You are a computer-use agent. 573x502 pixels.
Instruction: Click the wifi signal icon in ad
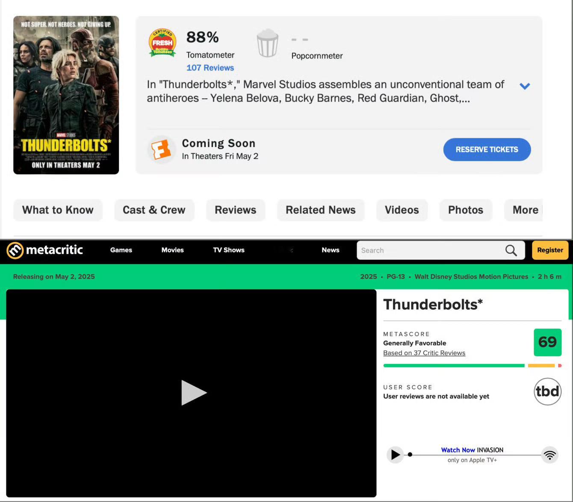click(x=550, y=455)
